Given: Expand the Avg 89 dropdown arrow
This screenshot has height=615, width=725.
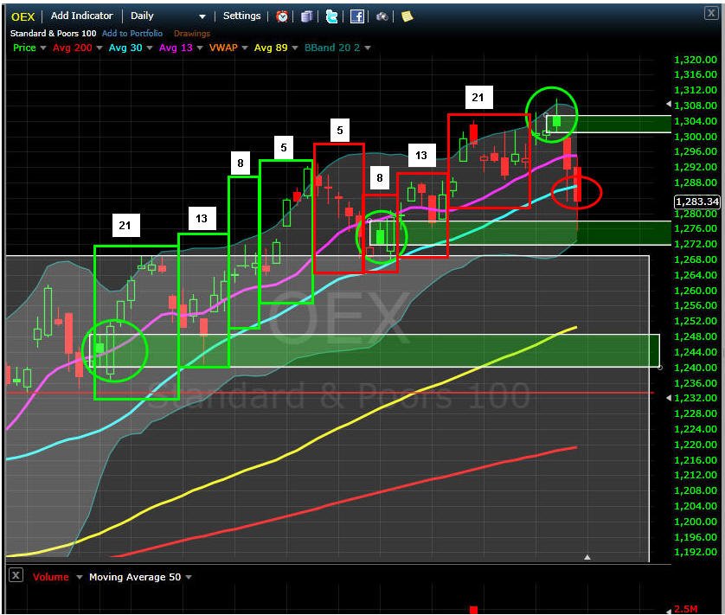Looking at the screenshot, I should click(295, 48).
